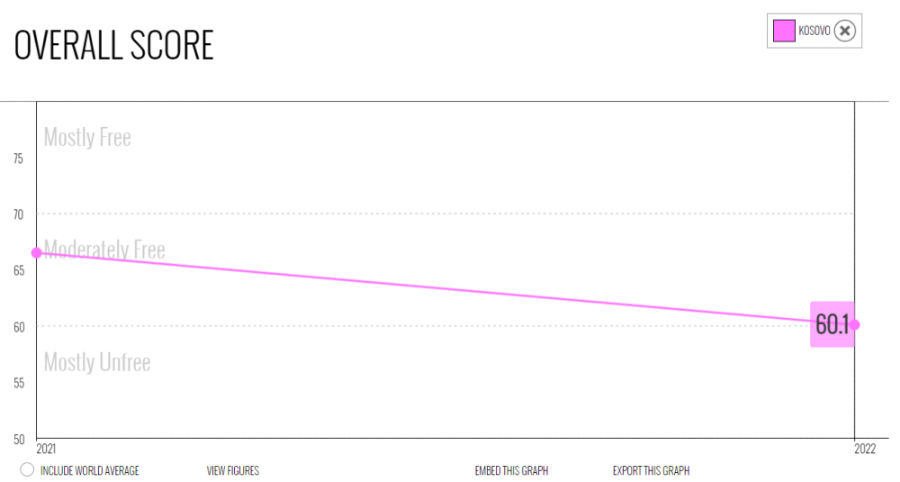Remove Kosovo using the X icon
900x482 pixels.
(x=844, y=31)
